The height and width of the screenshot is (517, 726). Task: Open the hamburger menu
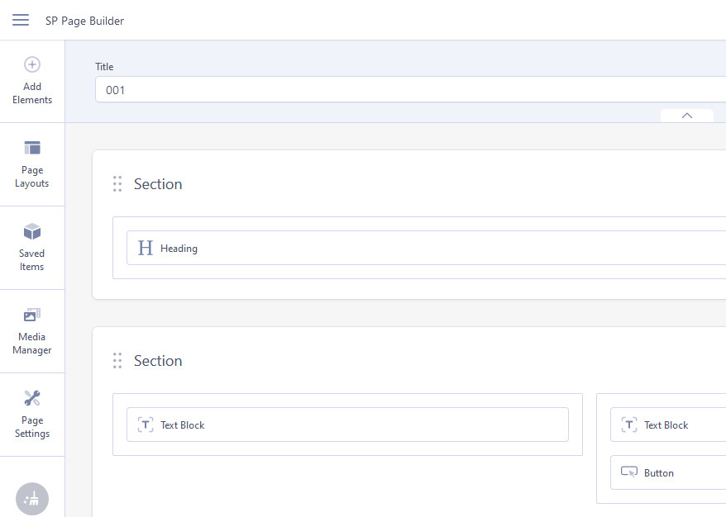coord(21,20)
